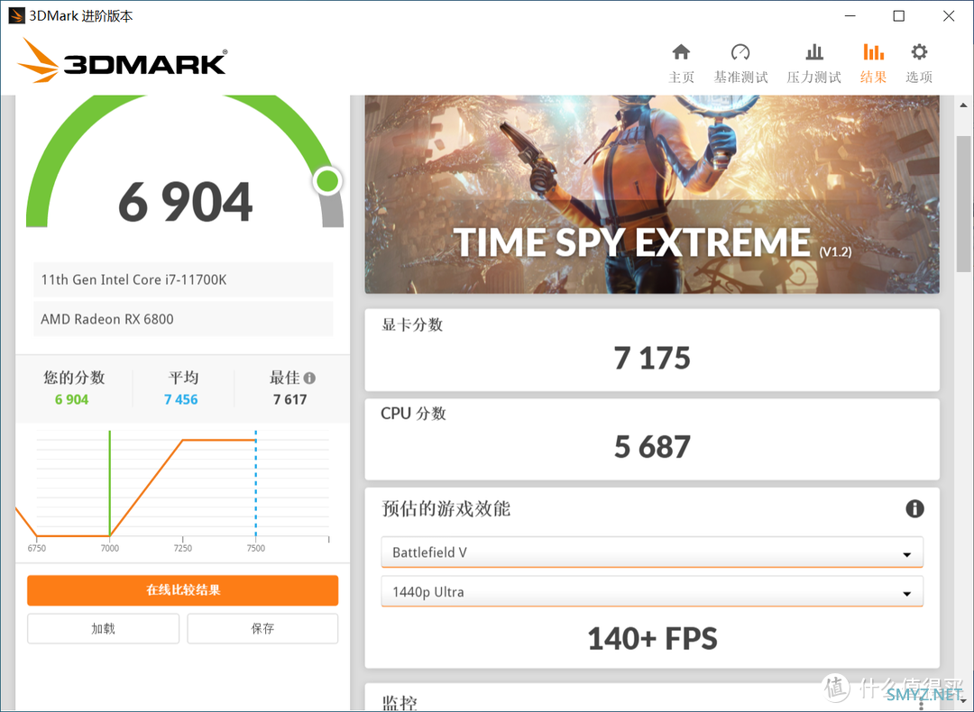Click the CPU score 5 687
Viewport: 974px width, 712px height.
pos(652,447)
